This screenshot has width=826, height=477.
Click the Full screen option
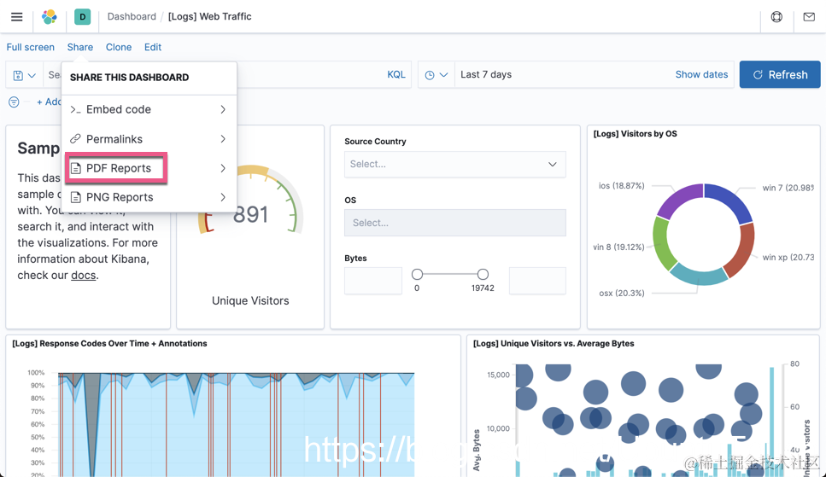click(31, 47)
